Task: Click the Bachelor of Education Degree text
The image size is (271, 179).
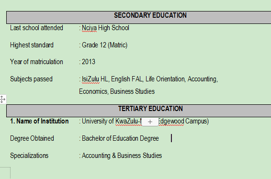Action: point(120,138)
